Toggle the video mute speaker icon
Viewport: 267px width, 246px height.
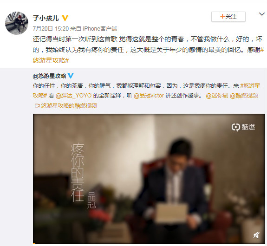click(256, 235)
